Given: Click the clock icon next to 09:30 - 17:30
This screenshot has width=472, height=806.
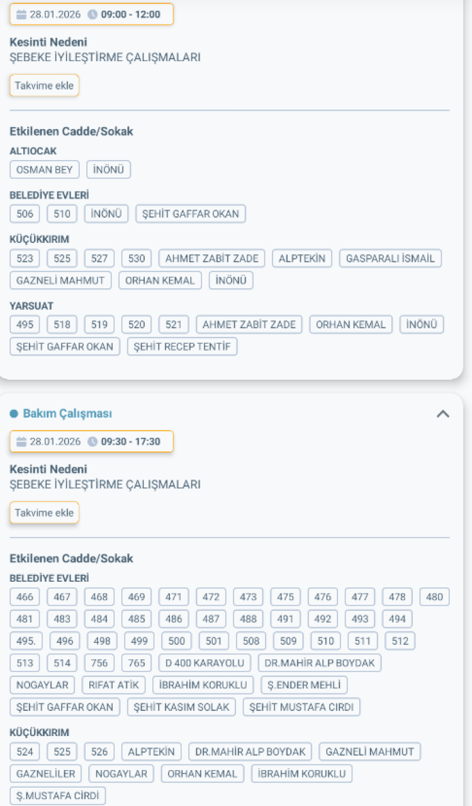Looking at the screenshot, I should 93,441.
